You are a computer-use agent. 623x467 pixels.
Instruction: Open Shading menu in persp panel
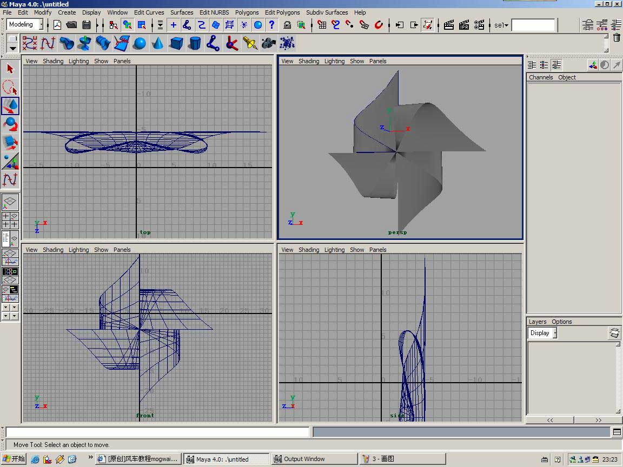pos(308,61)
